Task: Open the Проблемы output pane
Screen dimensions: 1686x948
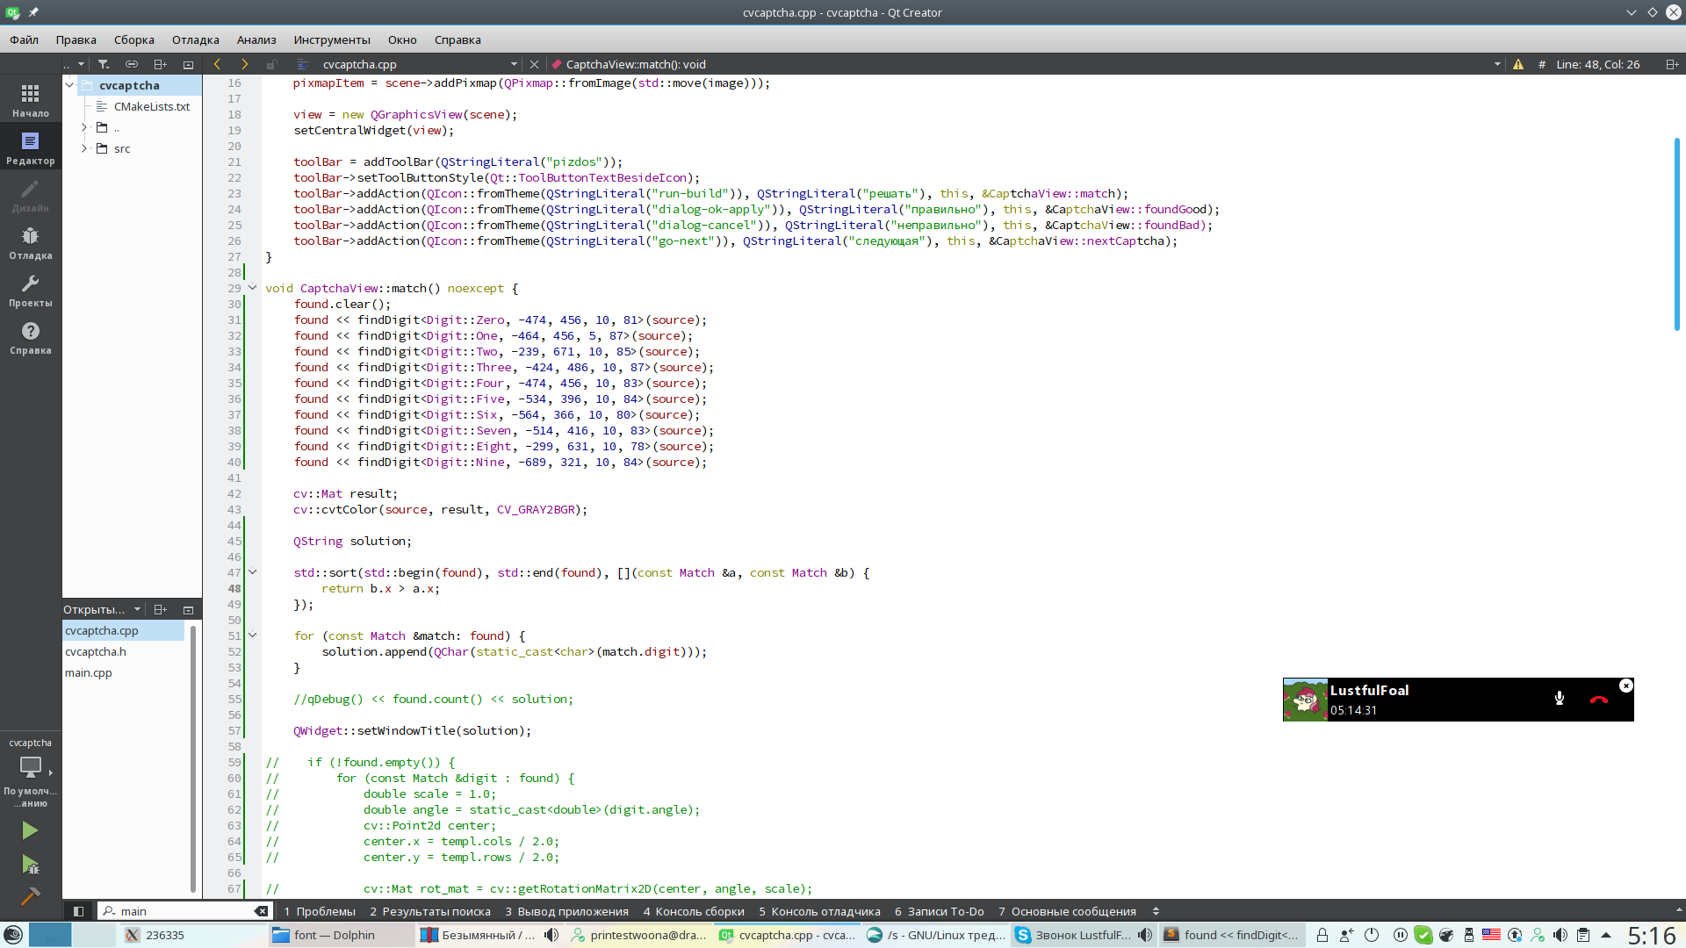Action: (x=320, y=911)
